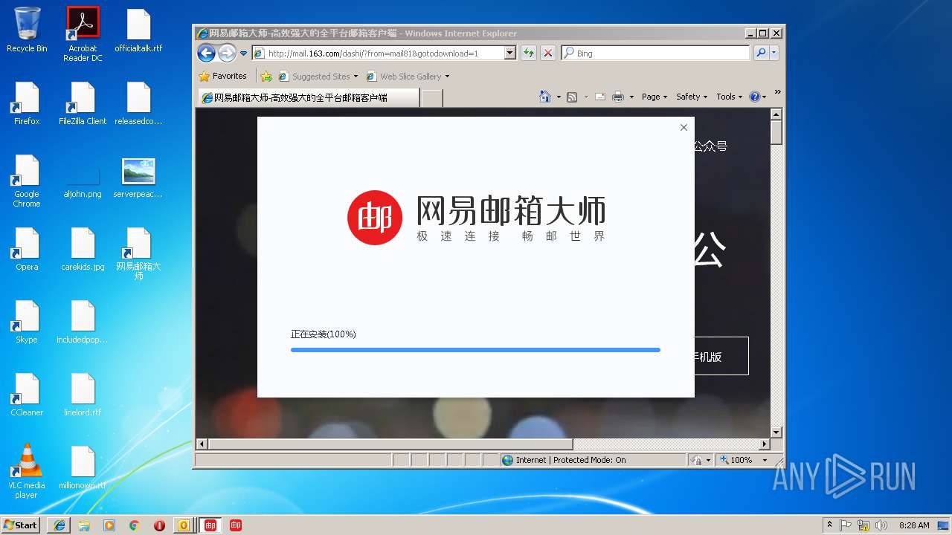Show hidden system tray icons
Image resolution: width=952 pixels, height=535 pixels.
829,525
